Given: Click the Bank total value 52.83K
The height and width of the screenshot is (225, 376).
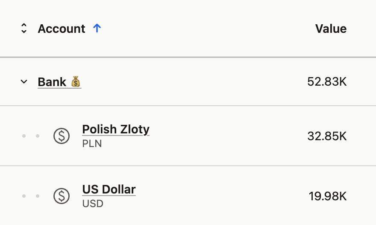Looking at the screenshot, I should [x=327, y=81].
